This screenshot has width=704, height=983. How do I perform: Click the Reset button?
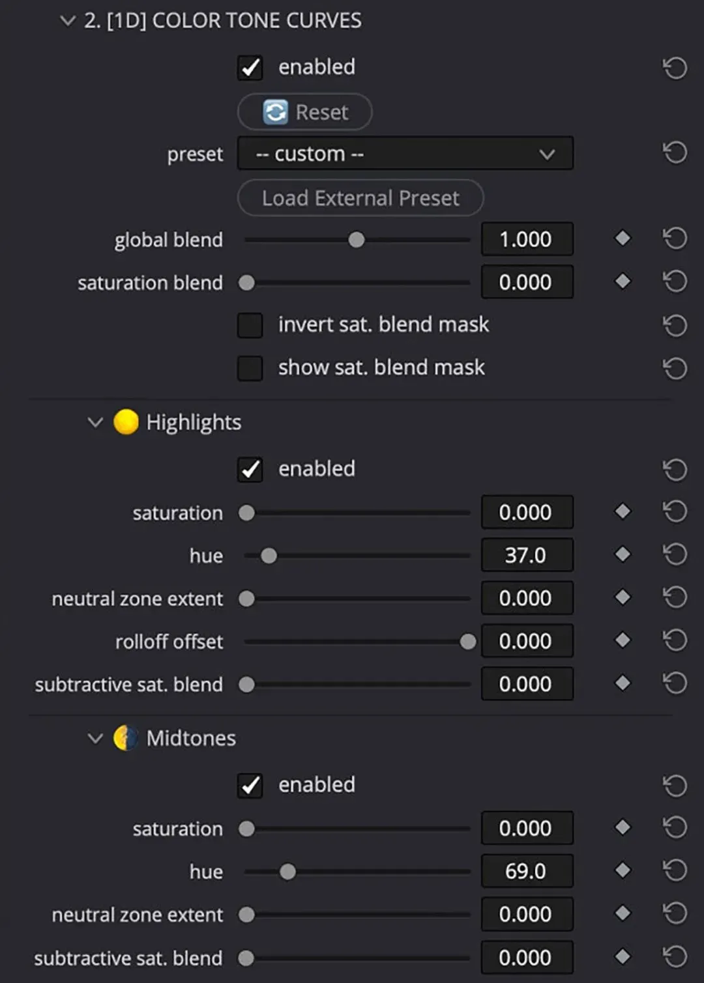(x=305, y=112)
